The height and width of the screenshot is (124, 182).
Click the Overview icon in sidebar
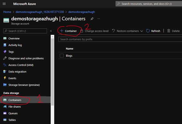[x=5, y=38]
